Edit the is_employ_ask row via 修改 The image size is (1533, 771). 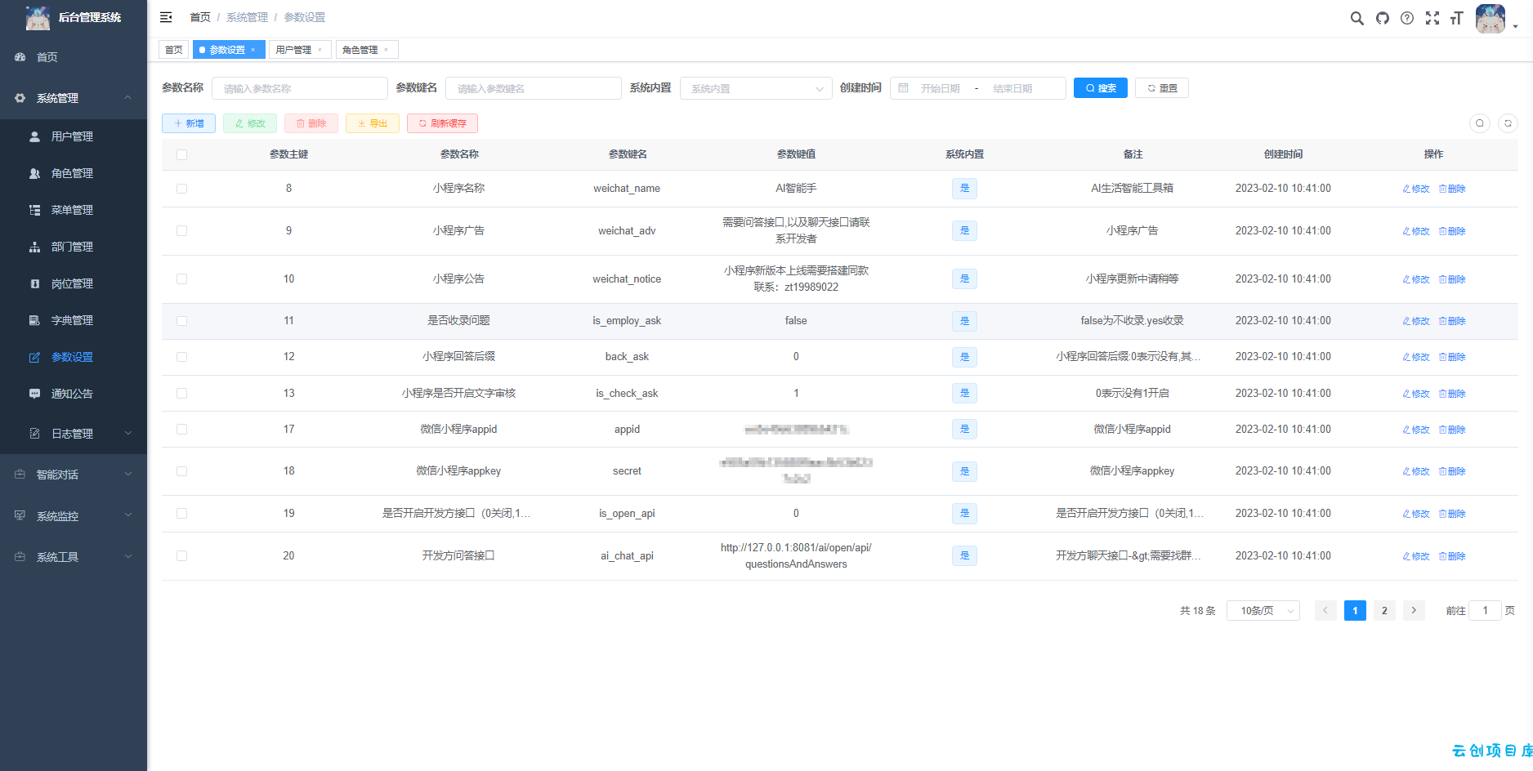[x=1416, y=321]
